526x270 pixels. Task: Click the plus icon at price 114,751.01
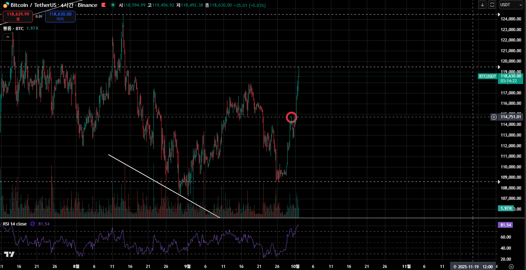pos(494,117)
